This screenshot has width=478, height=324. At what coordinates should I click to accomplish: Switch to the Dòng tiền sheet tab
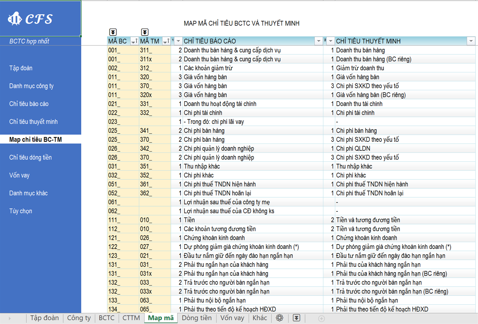coord(197,318)
